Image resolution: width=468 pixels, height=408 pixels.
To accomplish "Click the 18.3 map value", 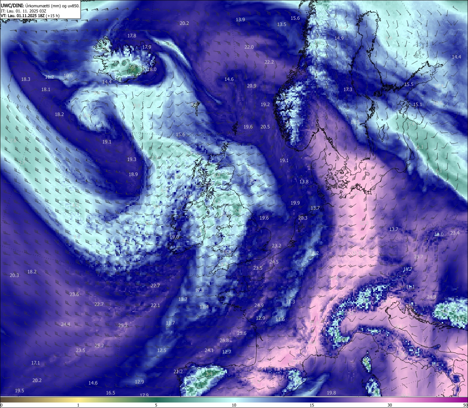I will [x=26, y=79].
